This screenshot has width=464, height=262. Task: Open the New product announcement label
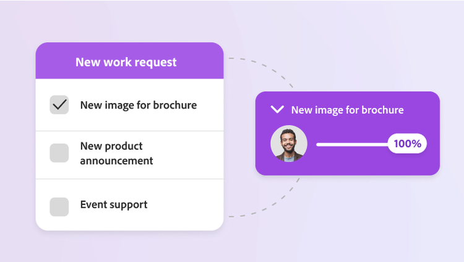coord(116,153)
